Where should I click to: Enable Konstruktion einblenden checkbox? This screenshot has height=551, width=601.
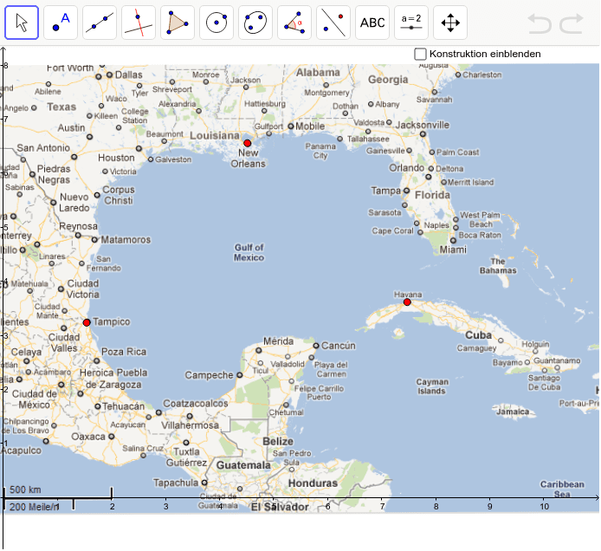[420, 54]
